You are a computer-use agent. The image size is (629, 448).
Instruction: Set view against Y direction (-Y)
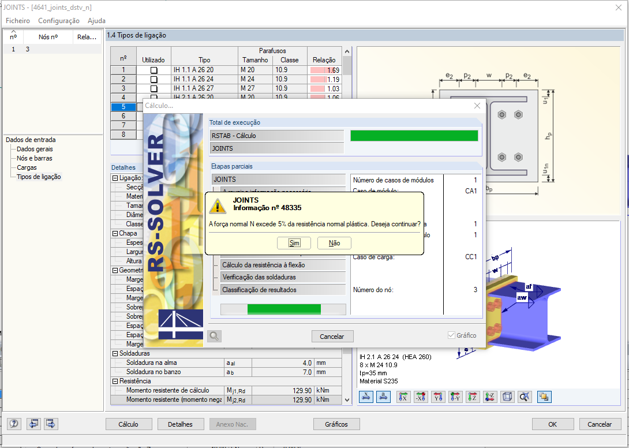pyautogui.click(x=455, y=397)
